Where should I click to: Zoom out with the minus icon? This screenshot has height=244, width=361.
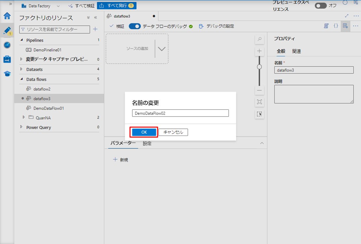(259, 90)
